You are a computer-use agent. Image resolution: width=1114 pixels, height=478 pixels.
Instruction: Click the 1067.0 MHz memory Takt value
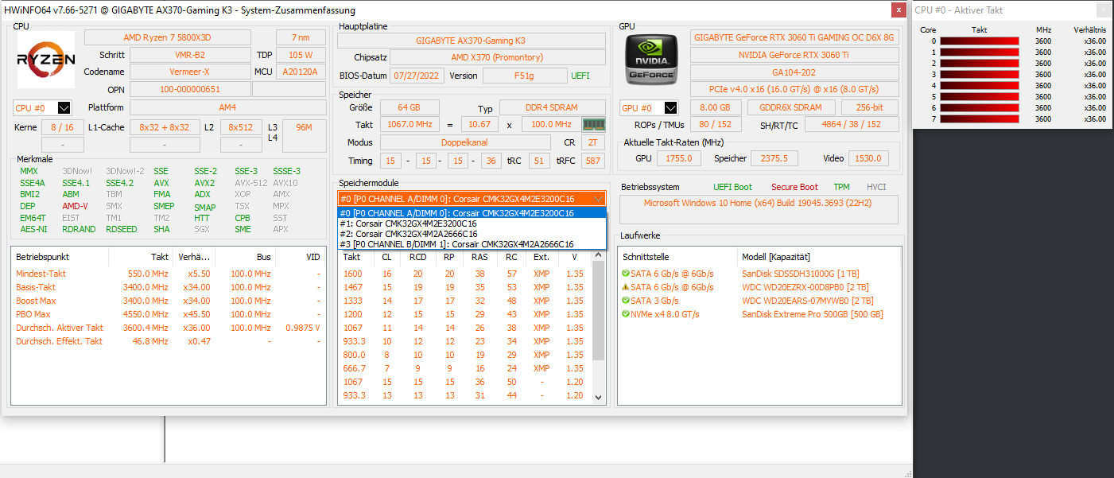click(x=410, y=125)
